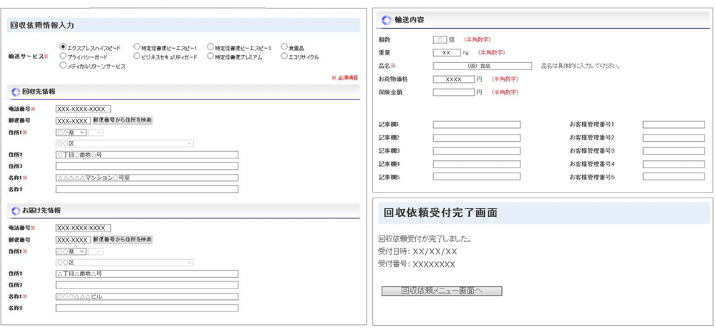
Task: Click the 記事欄3 input field
Action: coord(477,150)
